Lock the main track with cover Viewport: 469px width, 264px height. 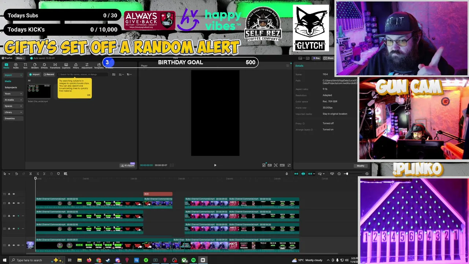pos(9,245)
